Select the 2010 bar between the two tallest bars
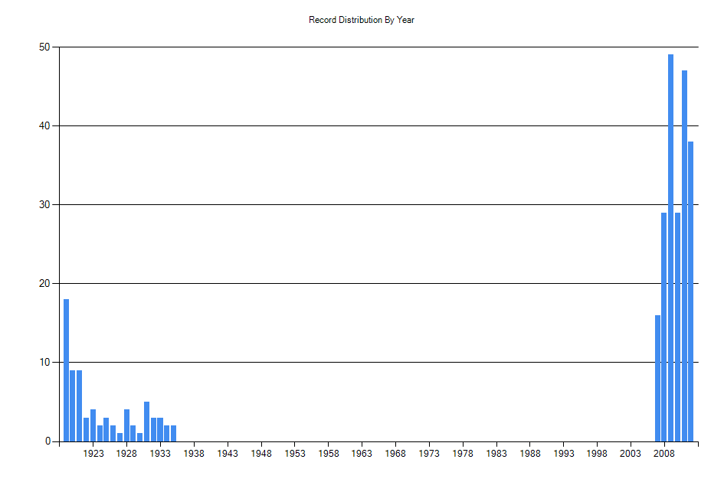Viewport: 724px width, 482px height. click(677, 327)
